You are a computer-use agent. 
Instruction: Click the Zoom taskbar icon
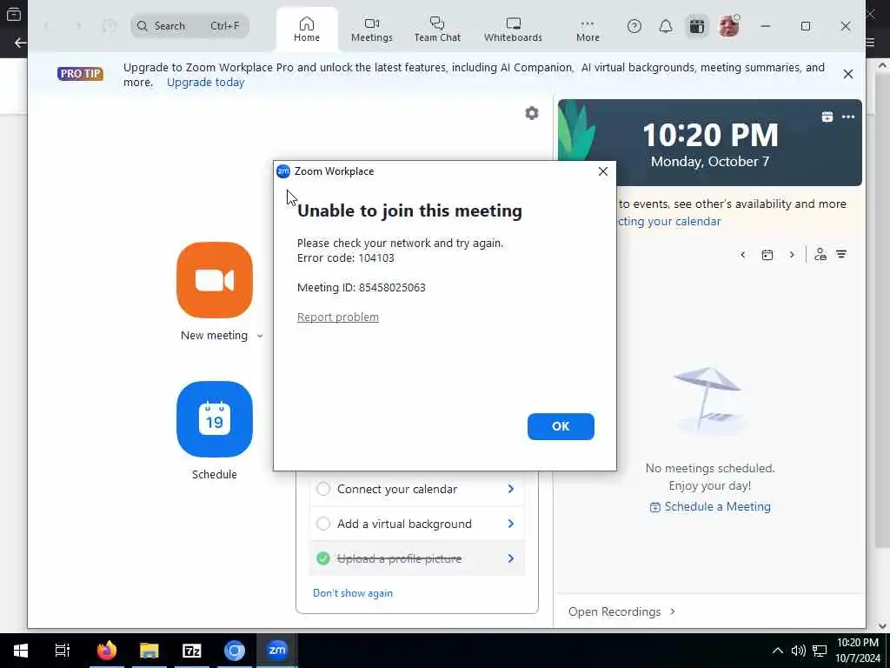coord(277,651)
